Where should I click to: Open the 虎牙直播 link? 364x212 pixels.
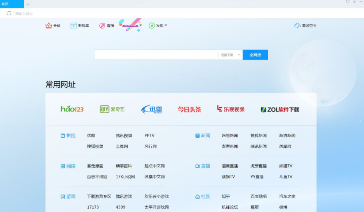pyautogui.click(x=258, y=166)
